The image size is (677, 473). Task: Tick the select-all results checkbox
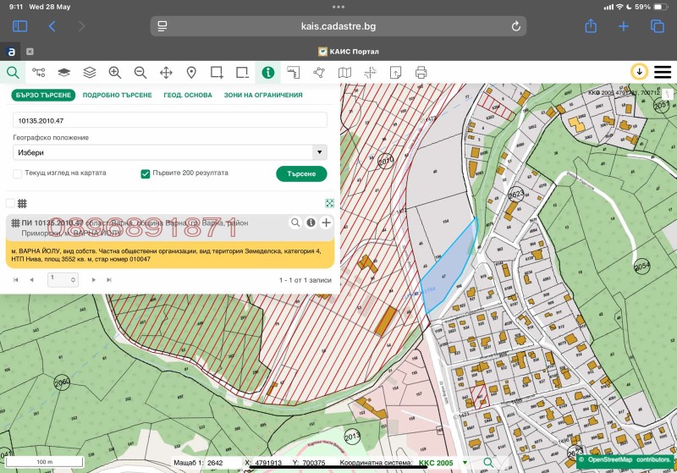[x=10, y=203]
